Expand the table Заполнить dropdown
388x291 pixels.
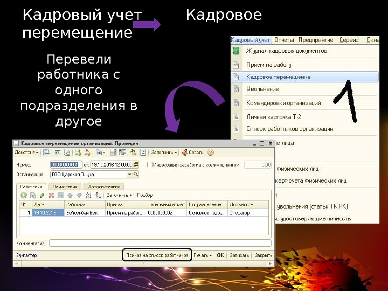pyautogui.click(x=119, y=195)
